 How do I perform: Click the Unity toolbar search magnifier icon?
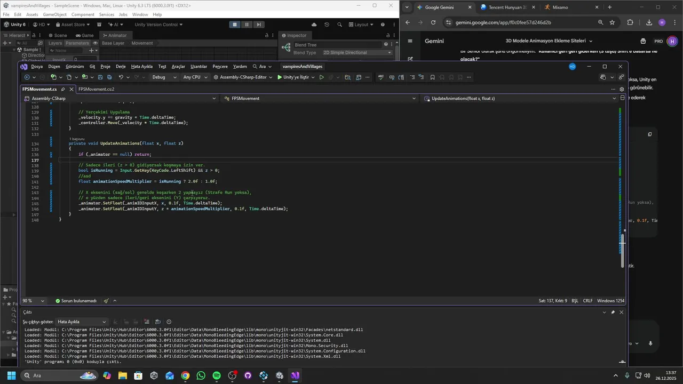(x=339, y=25)
